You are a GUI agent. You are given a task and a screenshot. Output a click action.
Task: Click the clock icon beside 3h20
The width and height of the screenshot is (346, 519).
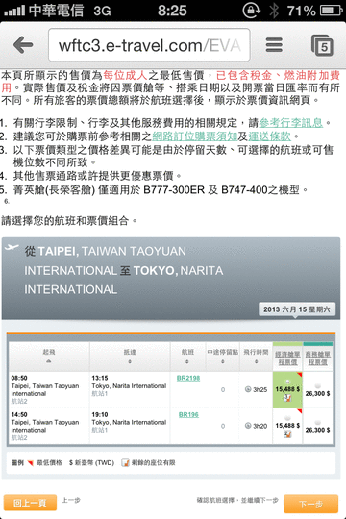[x=247, y=426]
